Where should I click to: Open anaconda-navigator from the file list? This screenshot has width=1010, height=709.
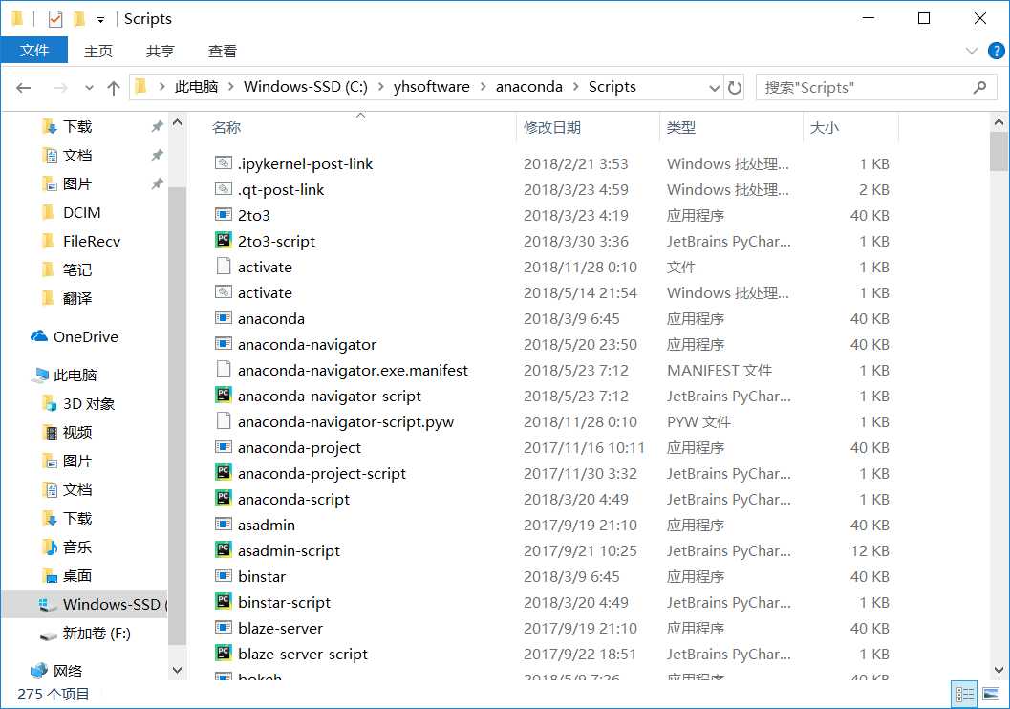coord(309,344)
